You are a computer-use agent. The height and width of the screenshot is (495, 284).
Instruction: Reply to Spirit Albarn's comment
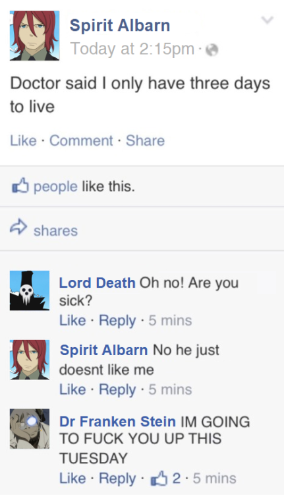(117, 389)
